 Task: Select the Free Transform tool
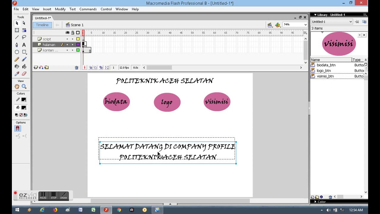(x=17, y=30)
